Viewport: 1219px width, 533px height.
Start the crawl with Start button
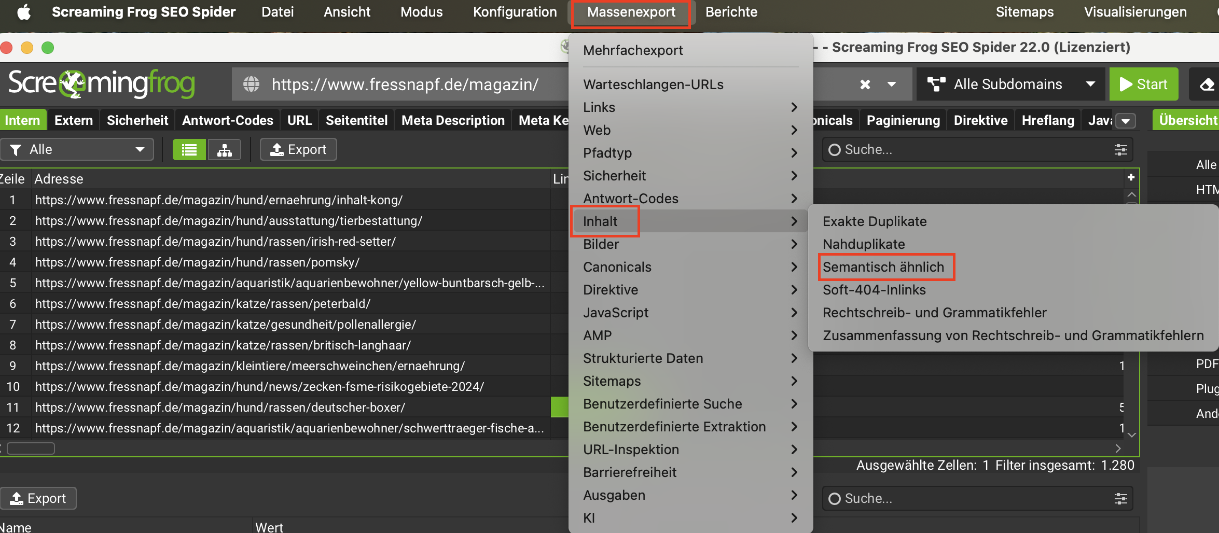click(x=1144, y=84)
